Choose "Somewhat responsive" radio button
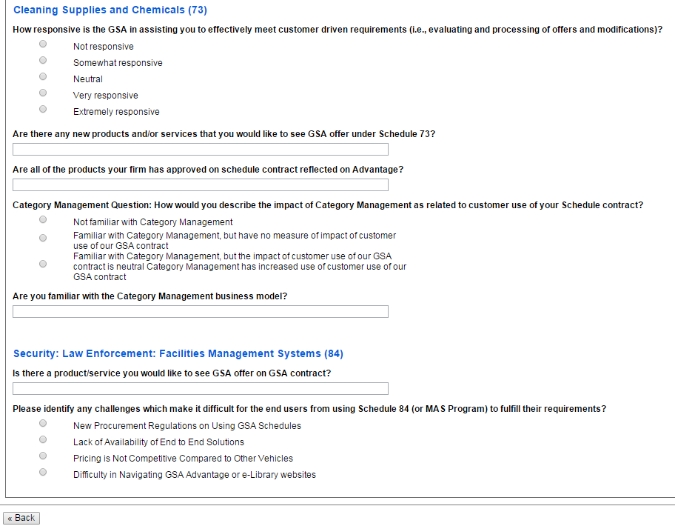Screen dimensions: 675x526 [43, 61]
